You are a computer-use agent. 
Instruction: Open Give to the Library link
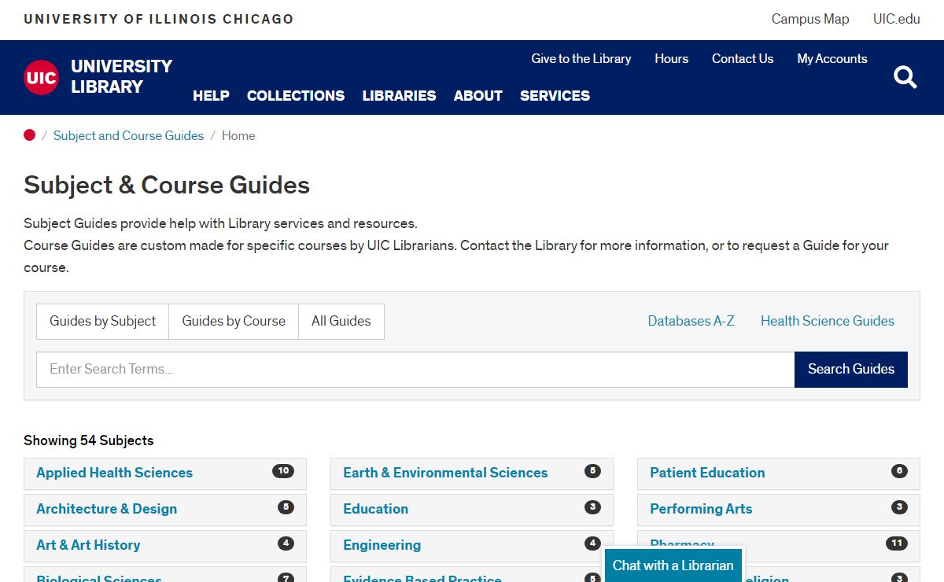[x=581, y=59]
